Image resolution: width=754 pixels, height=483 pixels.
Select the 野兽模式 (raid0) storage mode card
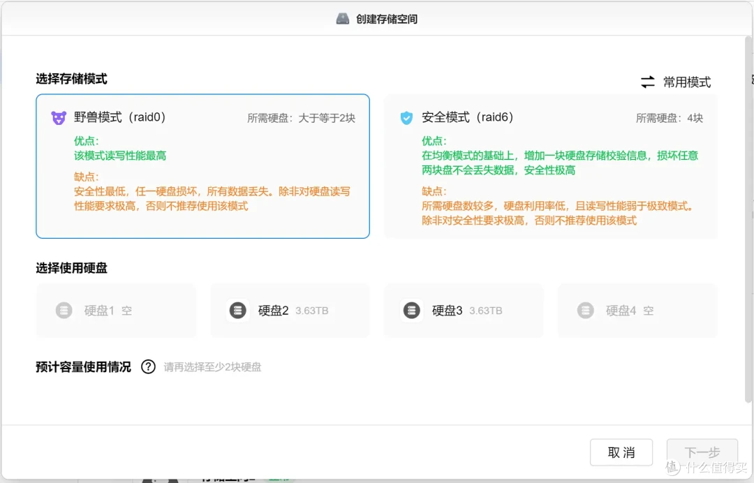[202, 166]
